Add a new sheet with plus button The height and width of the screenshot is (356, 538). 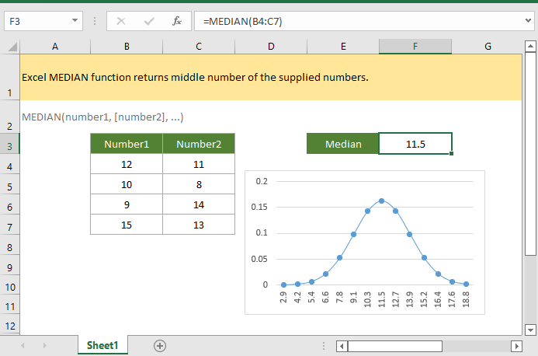pos(160,345)
